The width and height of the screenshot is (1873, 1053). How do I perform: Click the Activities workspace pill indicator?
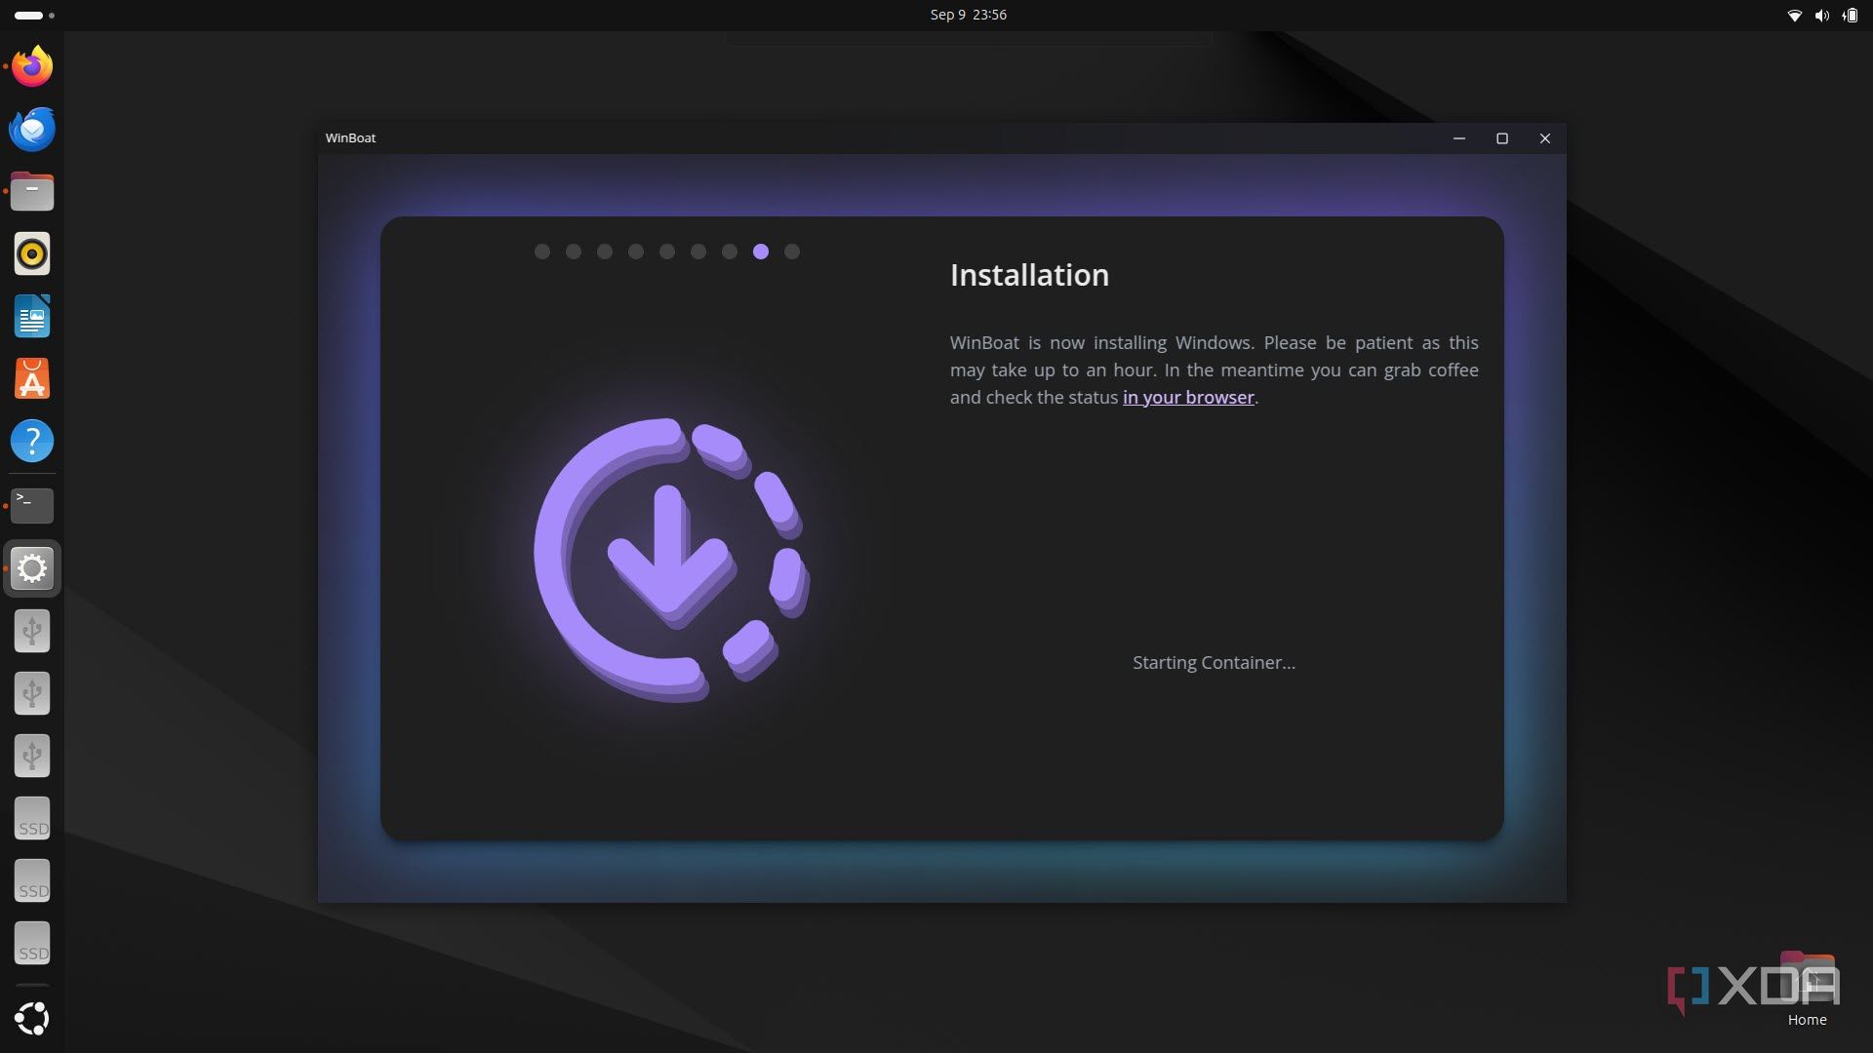(x=34, y=16)
